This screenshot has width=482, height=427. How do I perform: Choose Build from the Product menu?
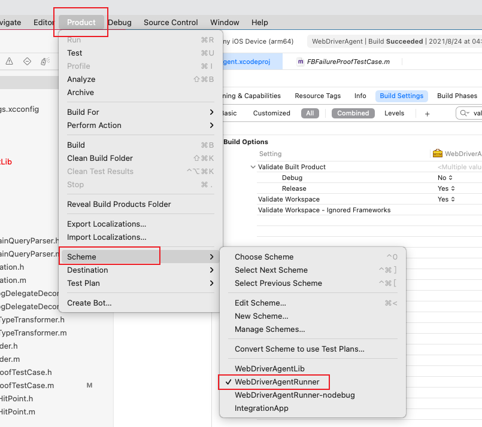[x=141, y=145]
